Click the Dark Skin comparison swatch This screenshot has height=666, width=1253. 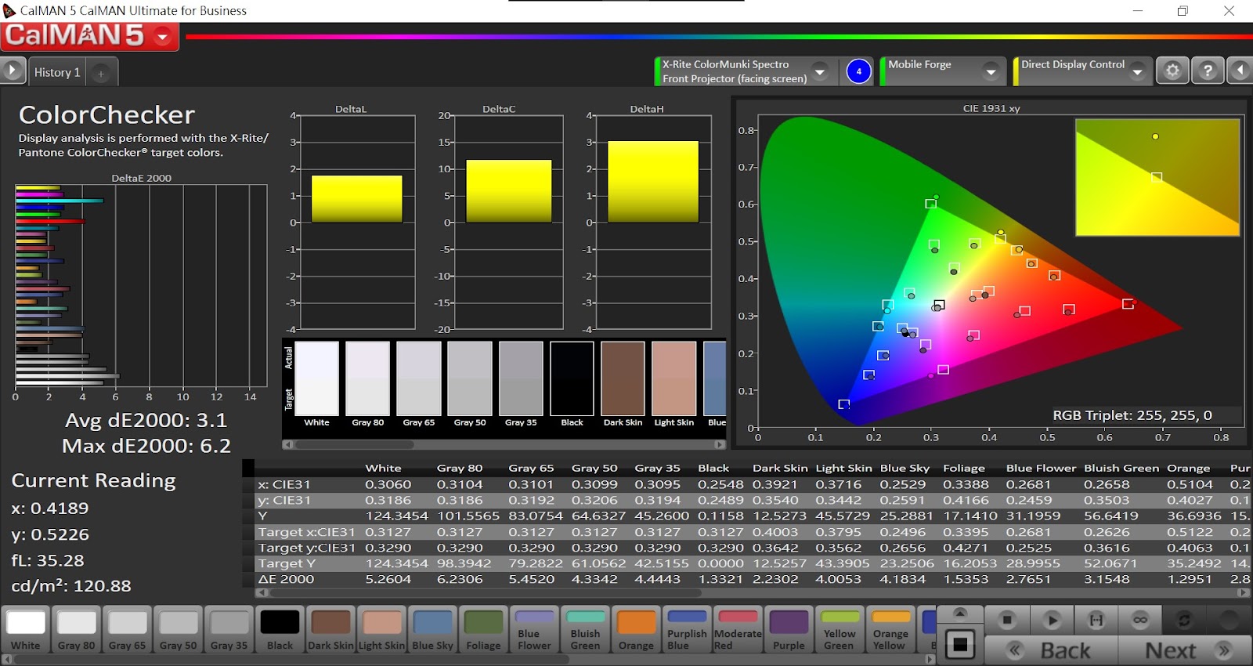[x=623, y=378]
